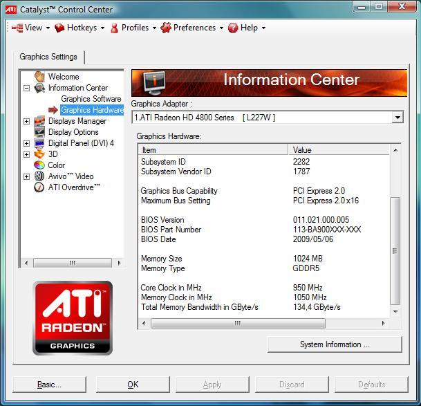This screenshot has width=421, height=406.
Task: Click the hardware list scroll up arrow
Action: [395, 150]
